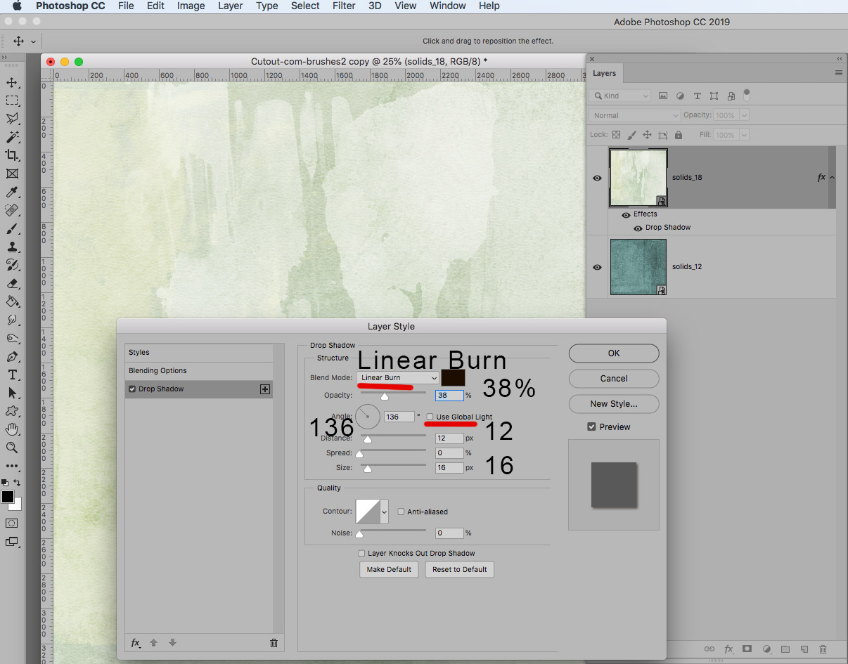Select Blending Options in the styles list
The height and width of the screenshot is (664, 848).
point(198,371)
